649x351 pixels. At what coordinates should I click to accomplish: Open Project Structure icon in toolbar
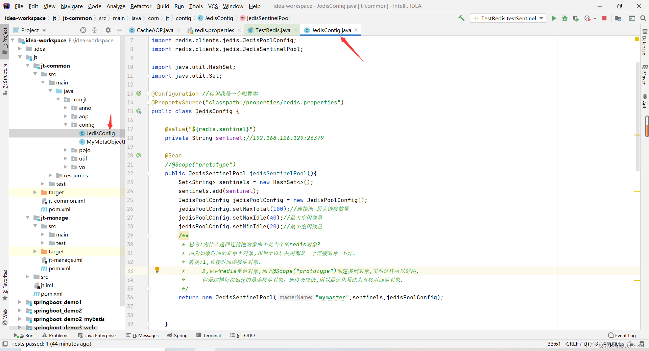coord(618,18)
